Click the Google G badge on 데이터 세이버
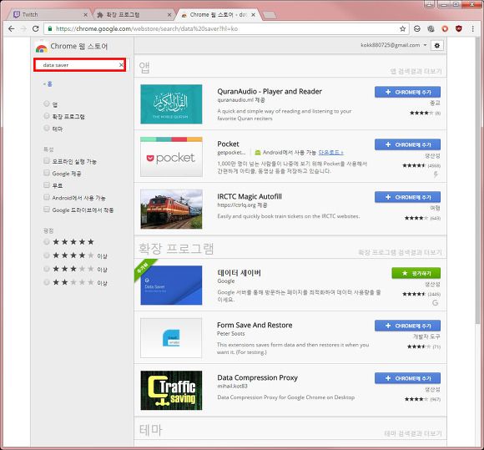 [436, 303]
